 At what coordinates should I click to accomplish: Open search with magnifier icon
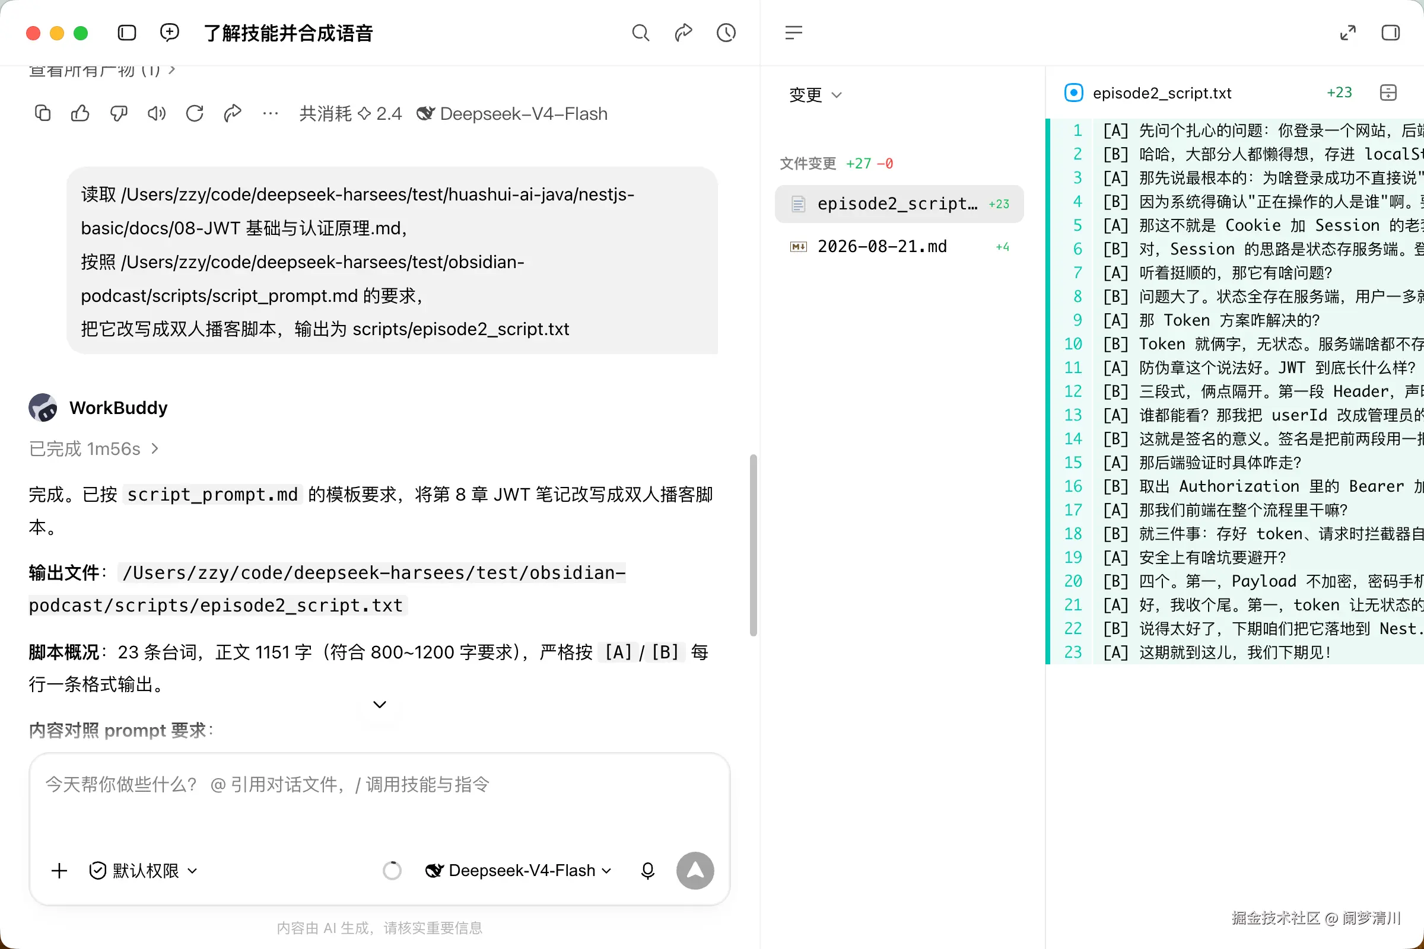click(641, 33)
